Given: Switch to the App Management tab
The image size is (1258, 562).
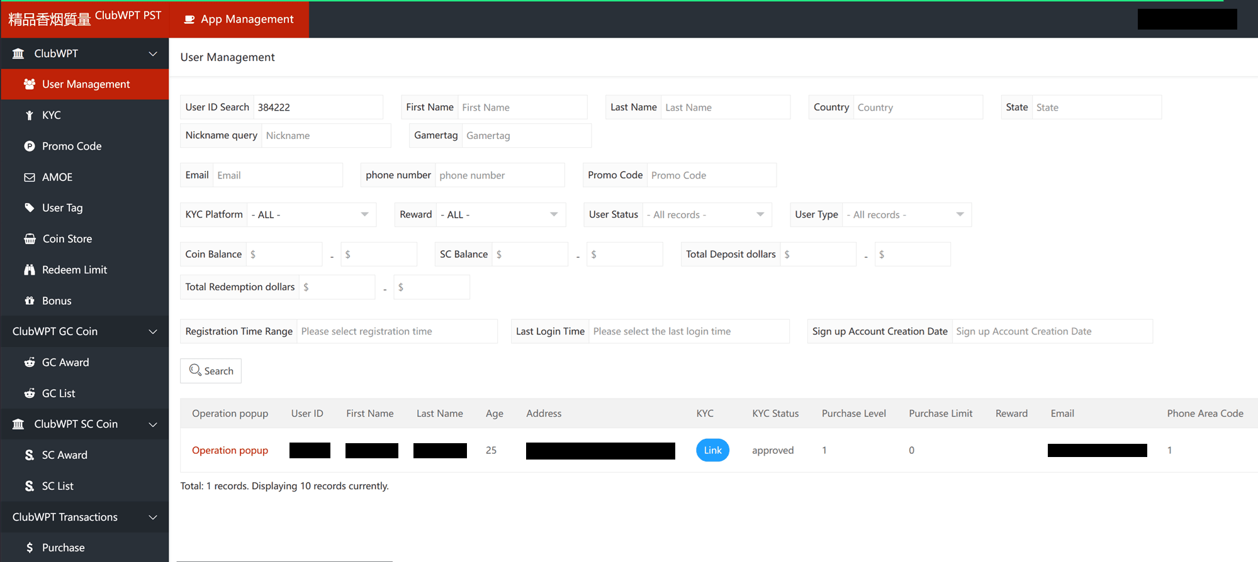Looking at the screenshot, I should (x=239, y=19).
